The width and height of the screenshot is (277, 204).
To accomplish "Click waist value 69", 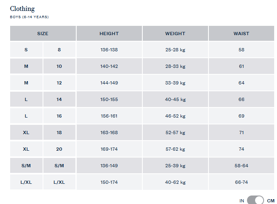I will tap(241, 116).
